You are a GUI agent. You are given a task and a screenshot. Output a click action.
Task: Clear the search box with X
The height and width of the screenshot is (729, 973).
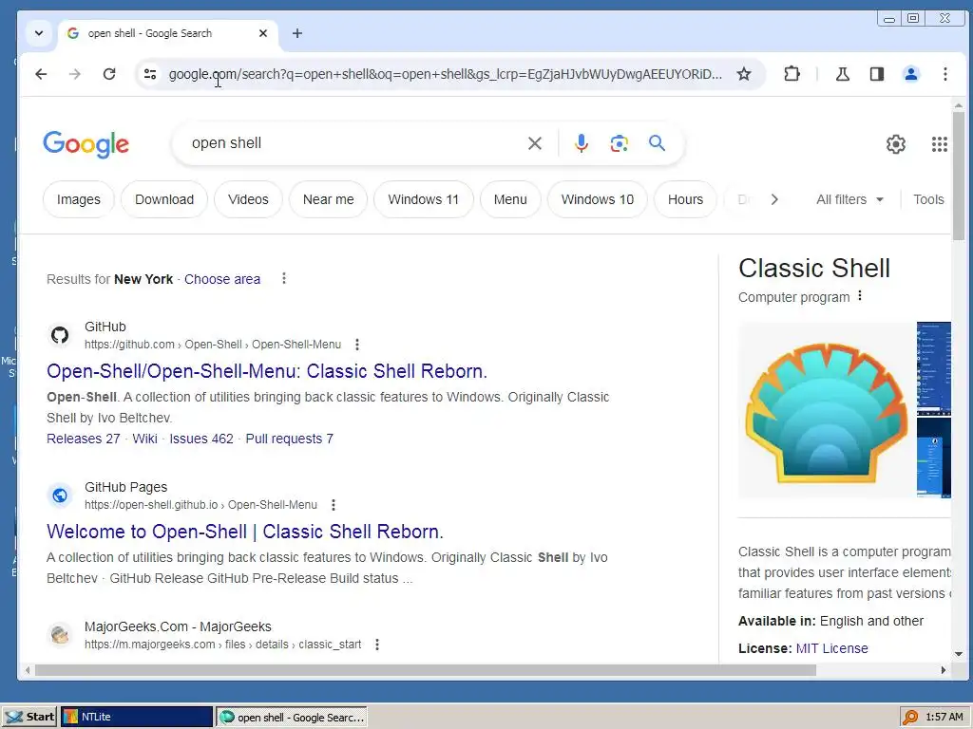click(x=534, y=144)
